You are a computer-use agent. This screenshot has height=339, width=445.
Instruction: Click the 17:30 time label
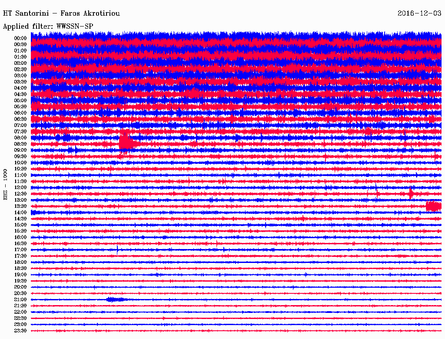tap(20, 256)
